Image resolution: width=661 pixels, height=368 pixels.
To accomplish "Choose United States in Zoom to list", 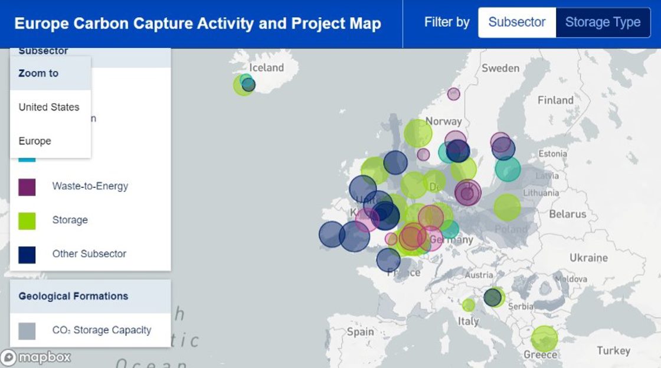I will (x=49, y=107).
